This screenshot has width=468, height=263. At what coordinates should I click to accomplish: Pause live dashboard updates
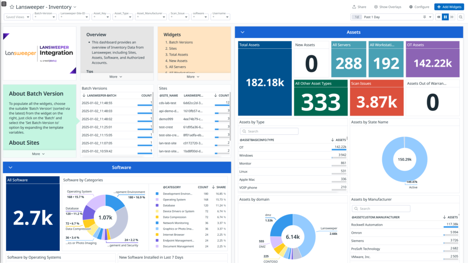pyautogui.click(x=445, y=17)
